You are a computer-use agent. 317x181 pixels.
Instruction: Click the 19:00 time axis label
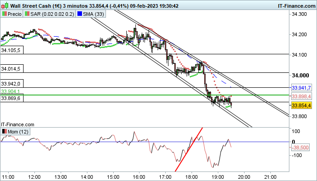point(218,177)
